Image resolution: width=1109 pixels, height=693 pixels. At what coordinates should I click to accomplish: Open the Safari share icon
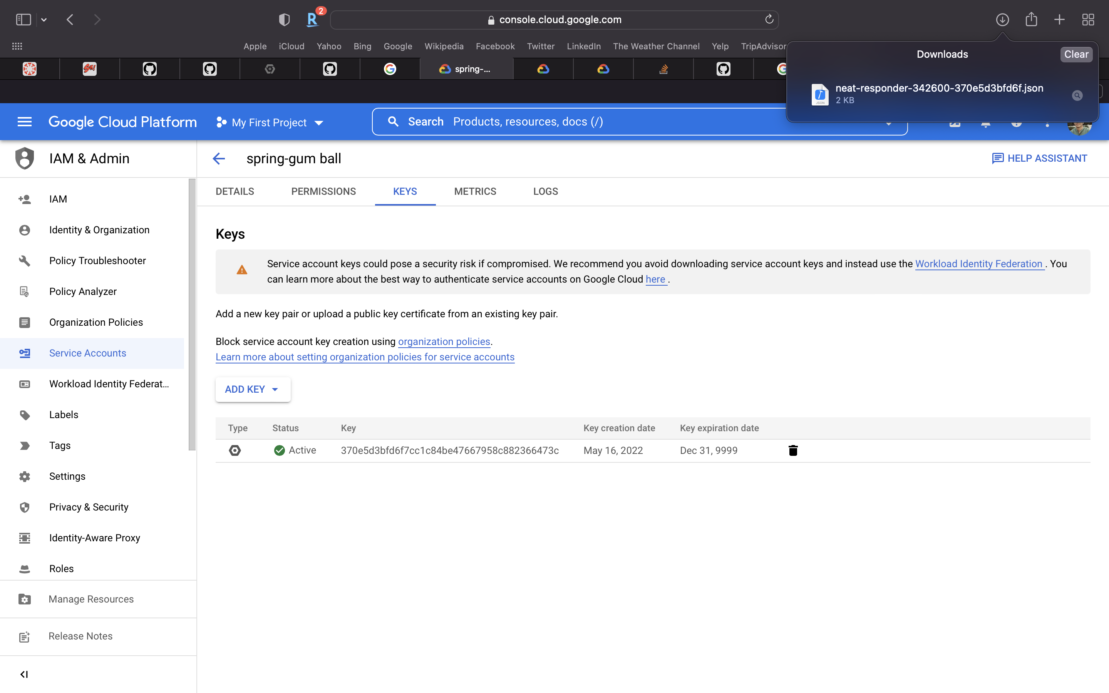click(x=1031, y=19)
